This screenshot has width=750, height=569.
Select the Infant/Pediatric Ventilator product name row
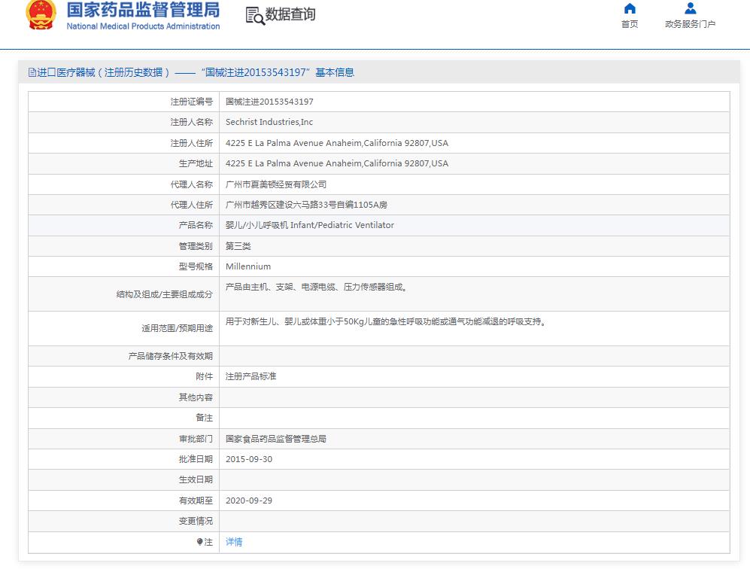pos(310,225)
